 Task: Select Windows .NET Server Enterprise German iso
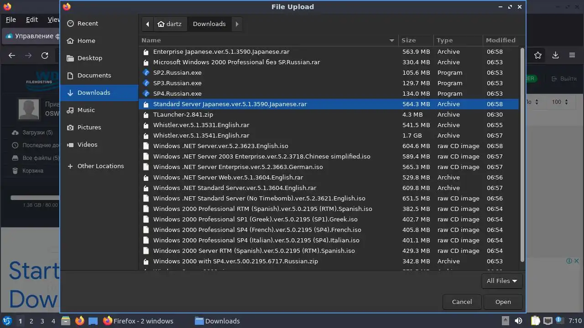point(328,167)
